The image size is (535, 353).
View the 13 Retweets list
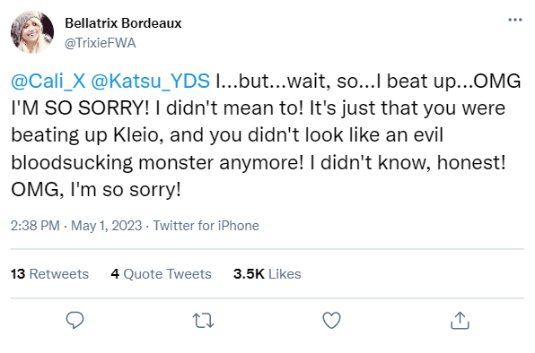tap(49, 274)
